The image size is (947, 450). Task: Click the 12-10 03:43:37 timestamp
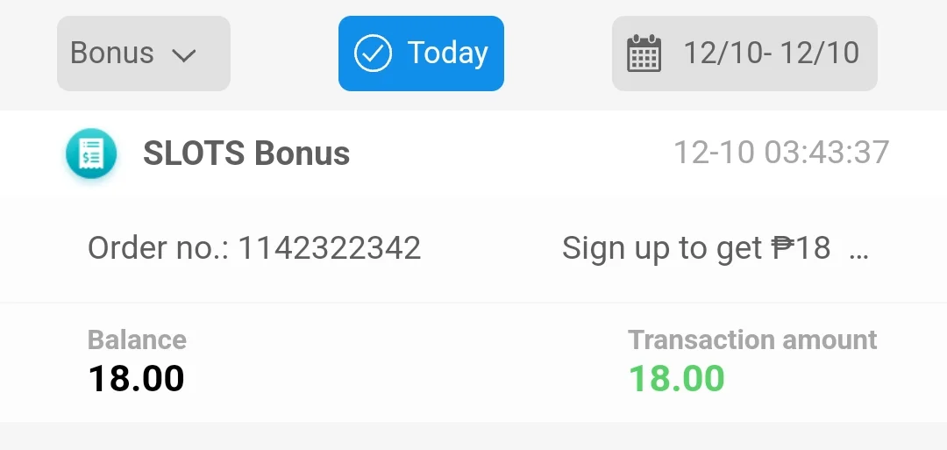(781, 153)
